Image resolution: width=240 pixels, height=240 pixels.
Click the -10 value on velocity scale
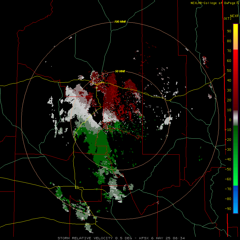(x=228, y=130)
